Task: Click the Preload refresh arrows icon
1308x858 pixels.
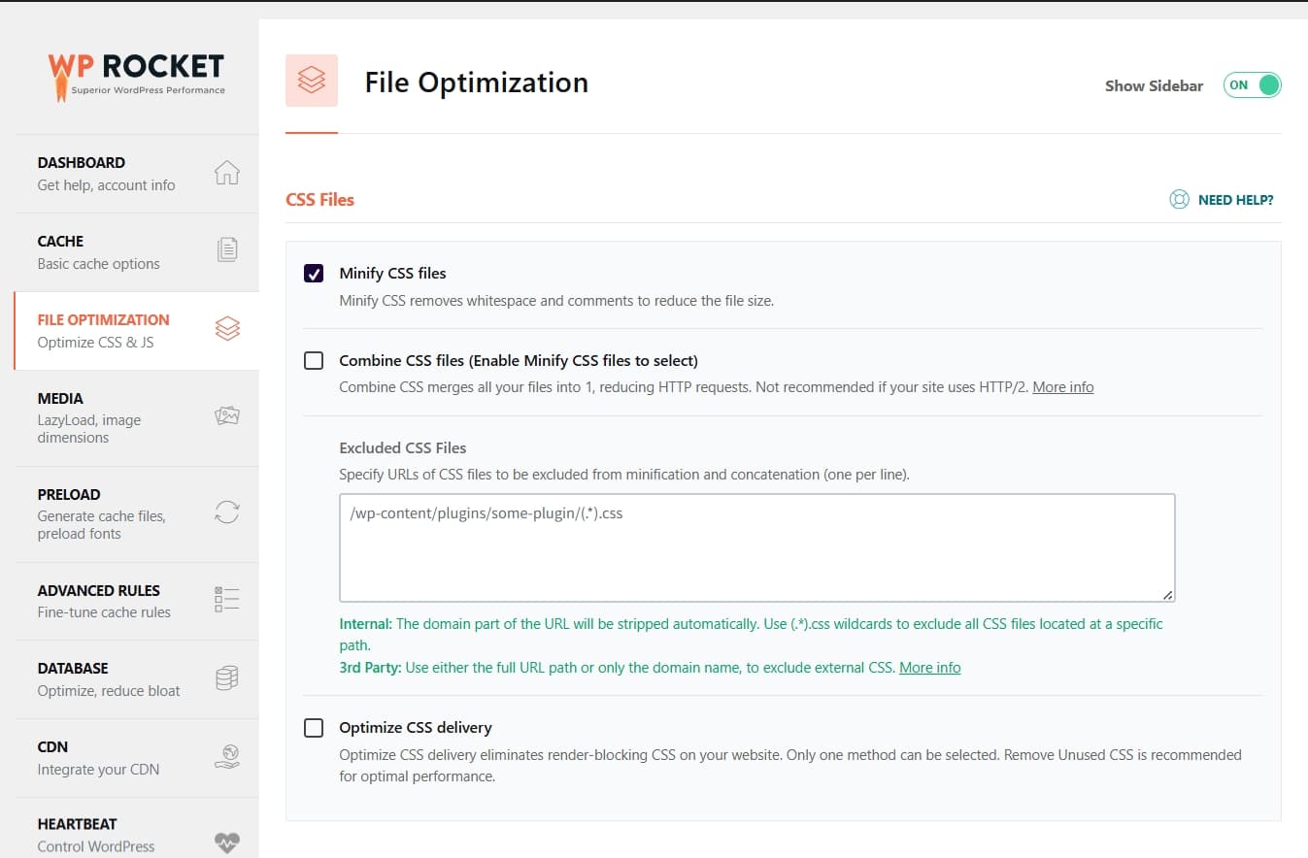Action: click(226, 511)
